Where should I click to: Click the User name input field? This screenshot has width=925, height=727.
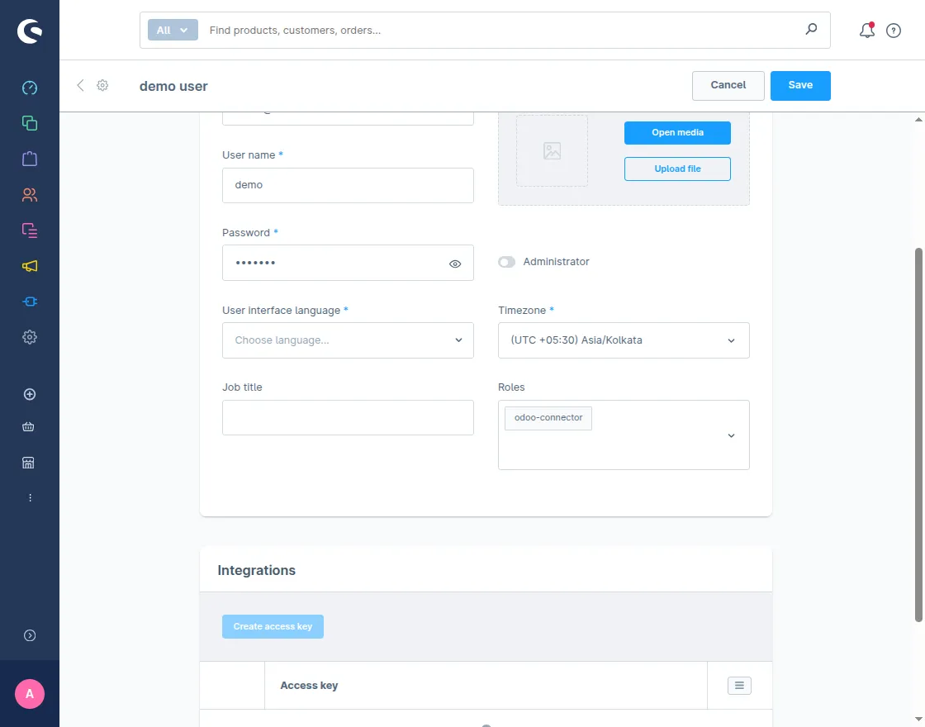coord(348,185)
